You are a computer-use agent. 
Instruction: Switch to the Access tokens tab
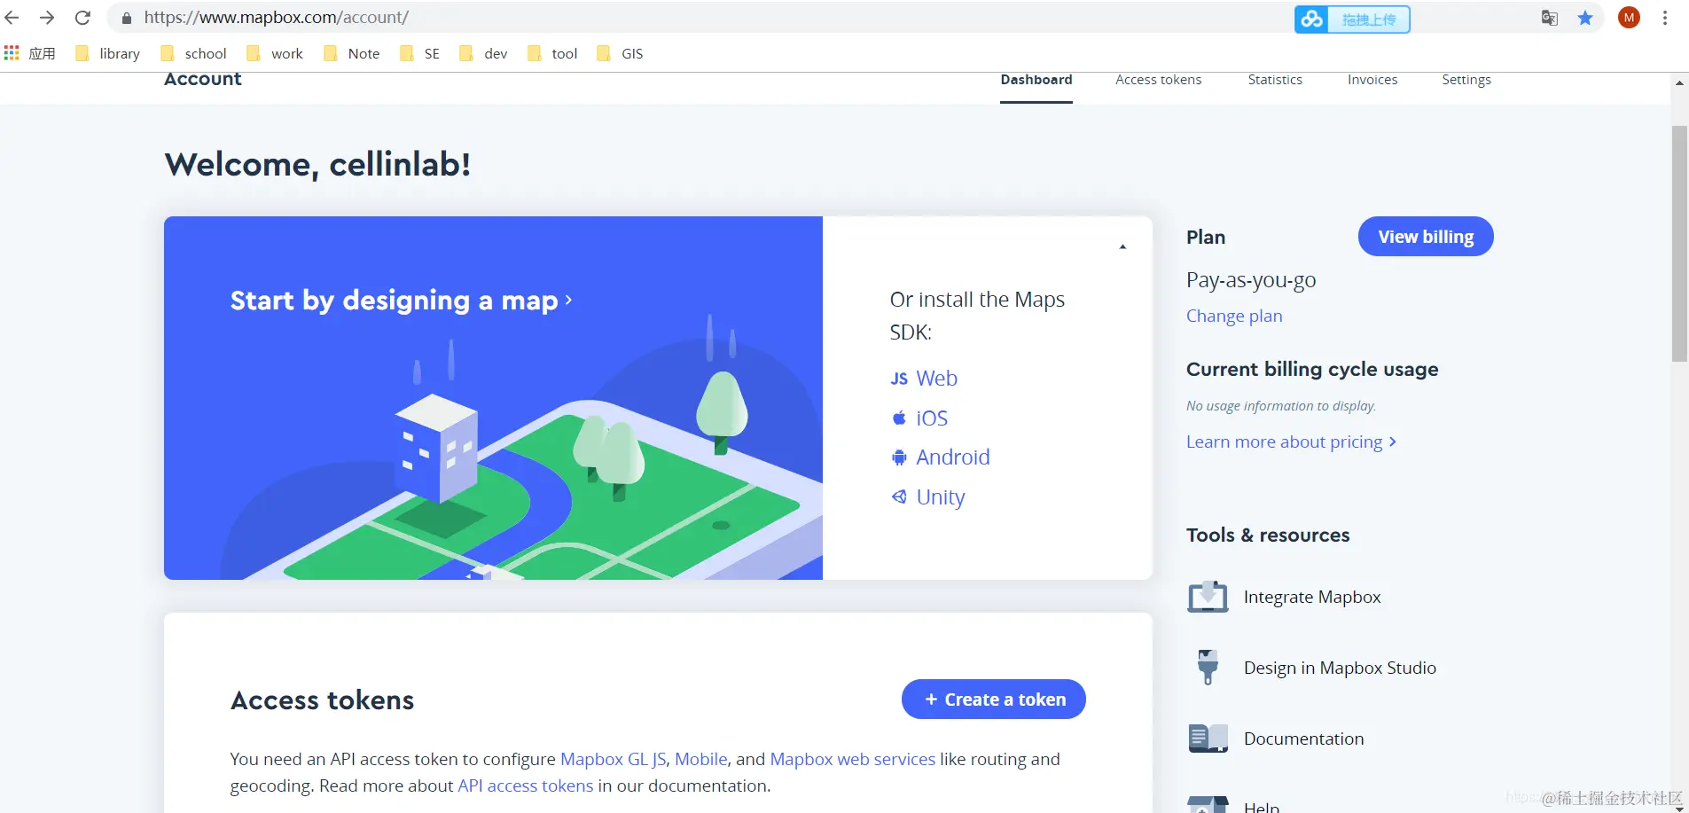1158,80
